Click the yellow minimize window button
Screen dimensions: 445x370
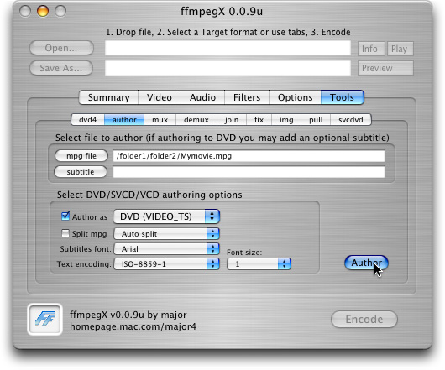coord(43,11)
